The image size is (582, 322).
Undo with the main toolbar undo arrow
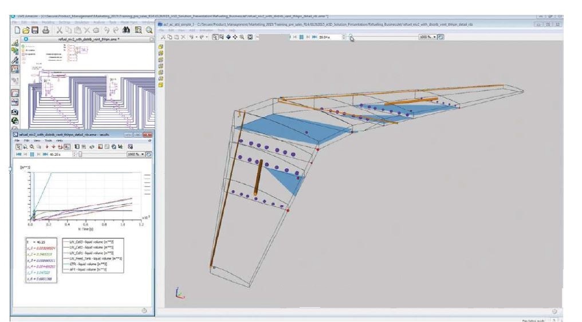[x=107, y=30]
